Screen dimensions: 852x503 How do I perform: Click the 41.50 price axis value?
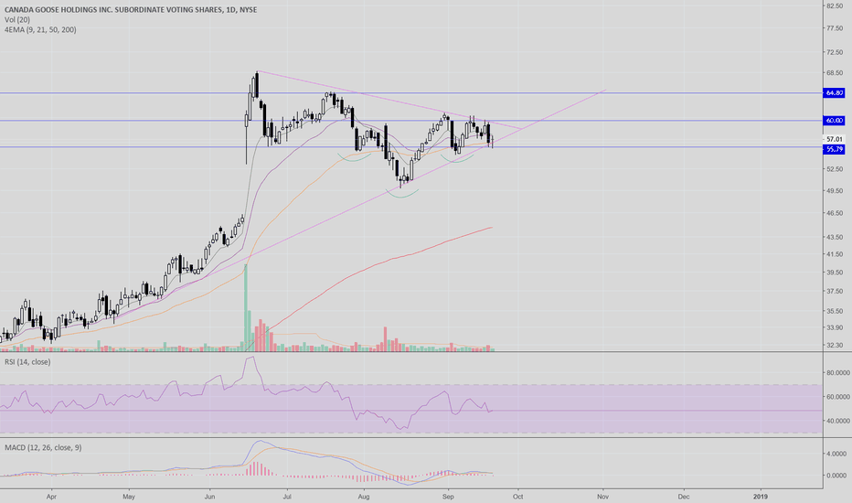click(834, 254)
